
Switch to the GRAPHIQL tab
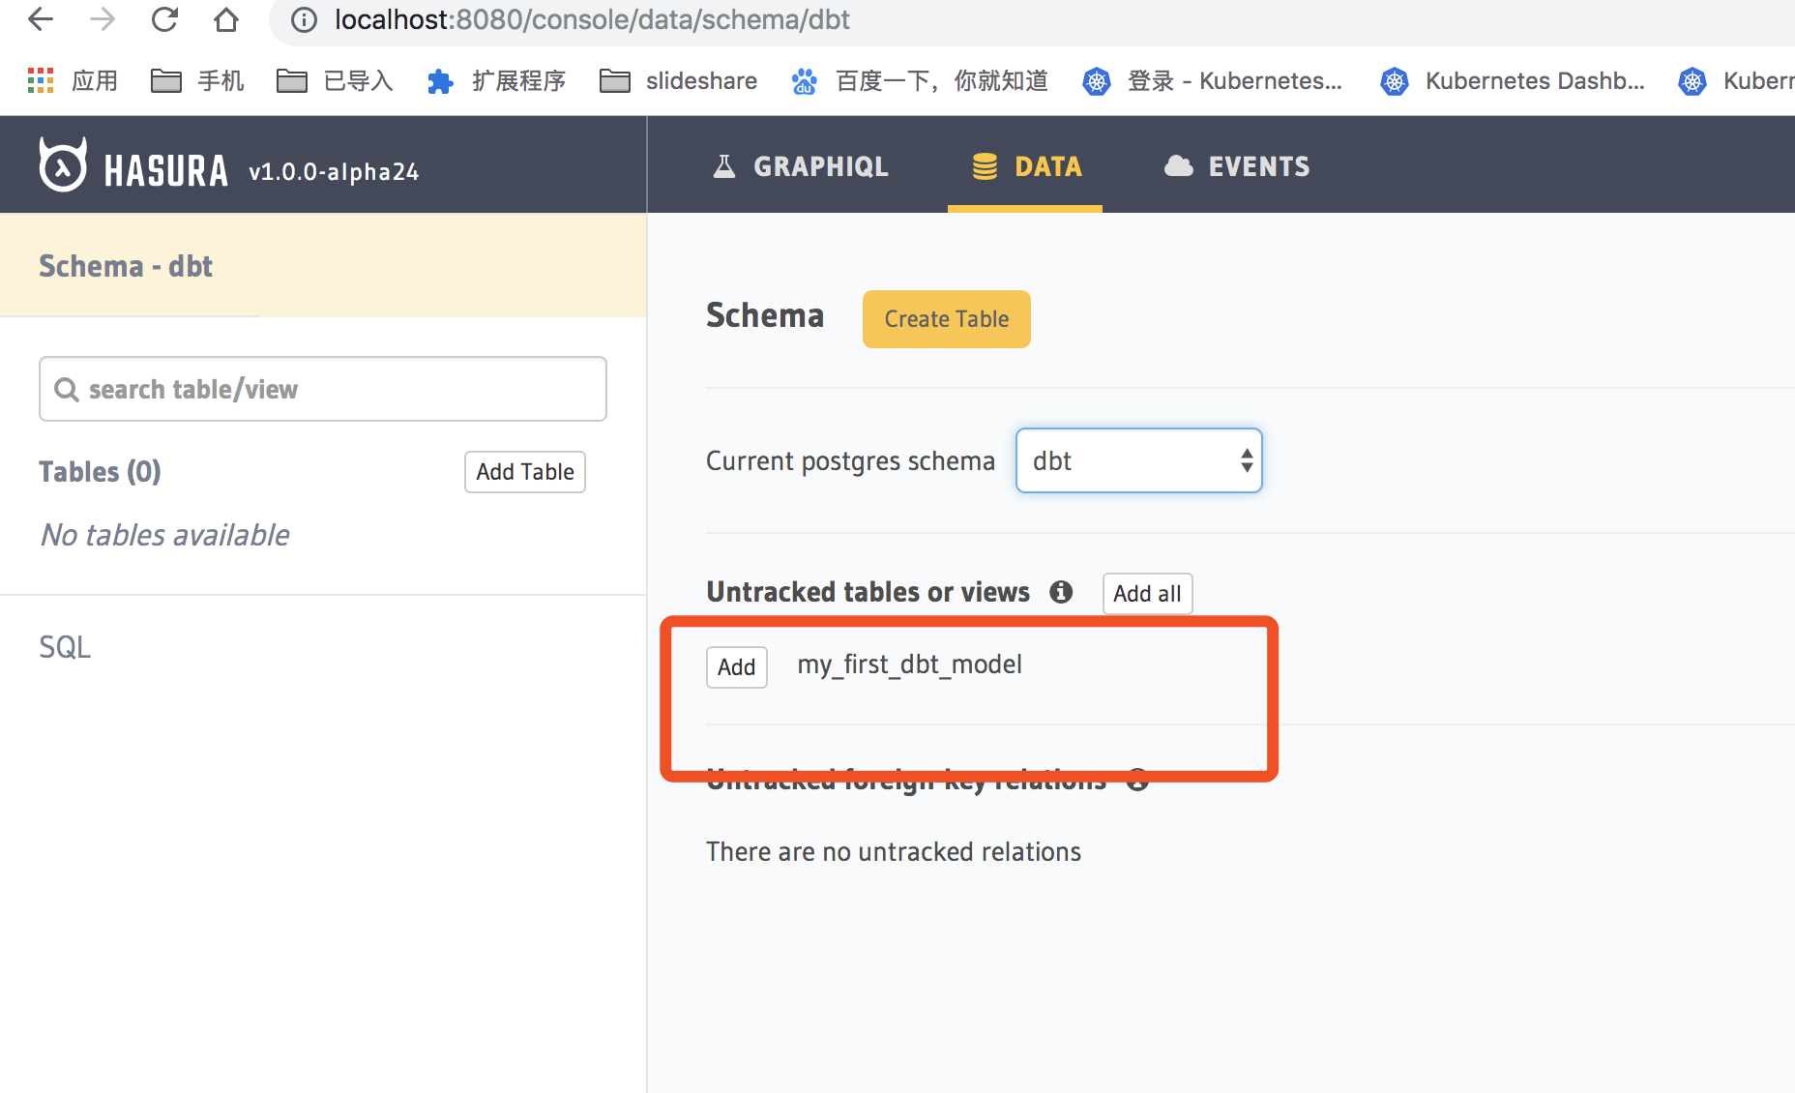801,166
